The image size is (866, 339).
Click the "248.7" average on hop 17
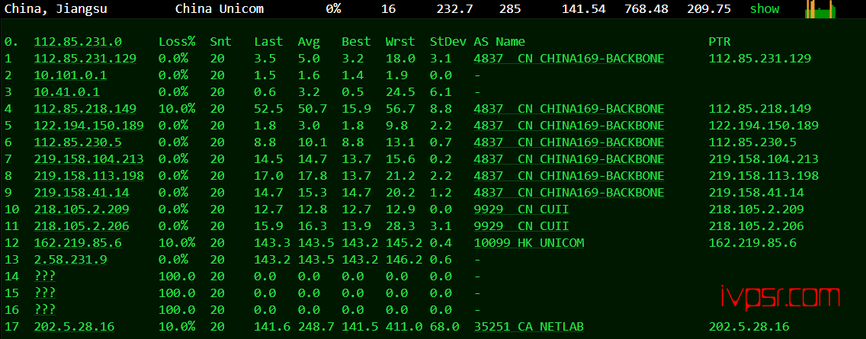(x=316, y=326)
